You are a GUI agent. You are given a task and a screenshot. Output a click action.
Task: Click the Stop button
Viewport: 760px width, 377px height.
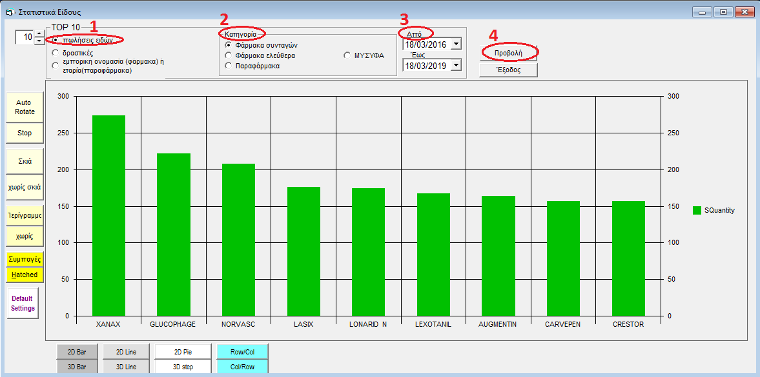click(x=25, y=133)
